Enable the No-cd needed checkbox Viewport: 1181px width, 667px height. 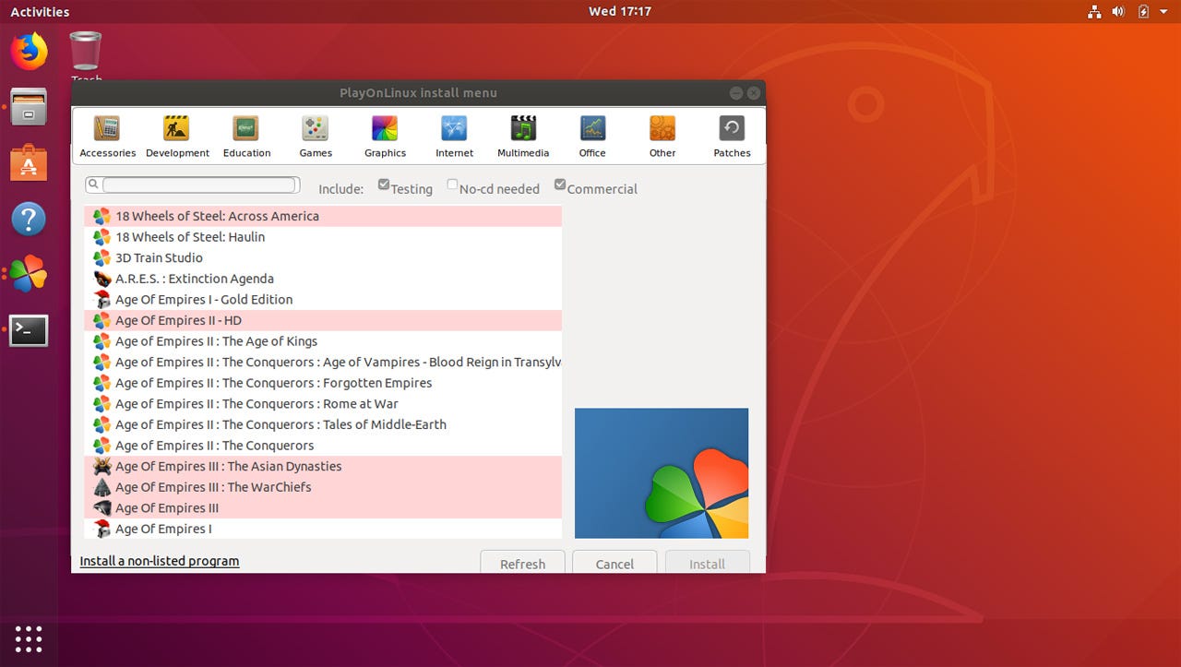pyautogui.click(x=452, y=183)
